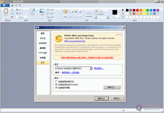
Task: Uncheck the check program updates (检查程序更新) box
Action: point(56,88)
